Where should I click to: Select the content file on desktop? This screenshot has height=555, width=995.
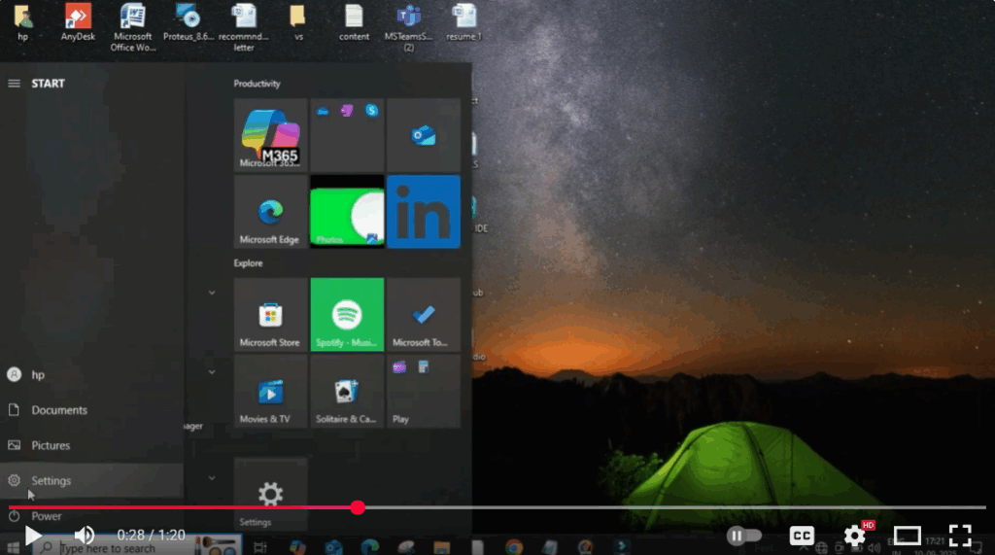coord(354,23)
